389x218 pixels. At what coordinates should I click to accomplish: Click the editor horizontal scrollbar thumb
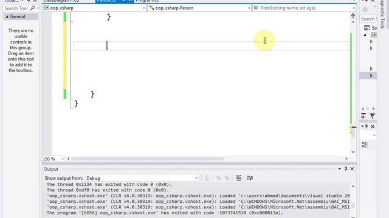click(148, 159)
